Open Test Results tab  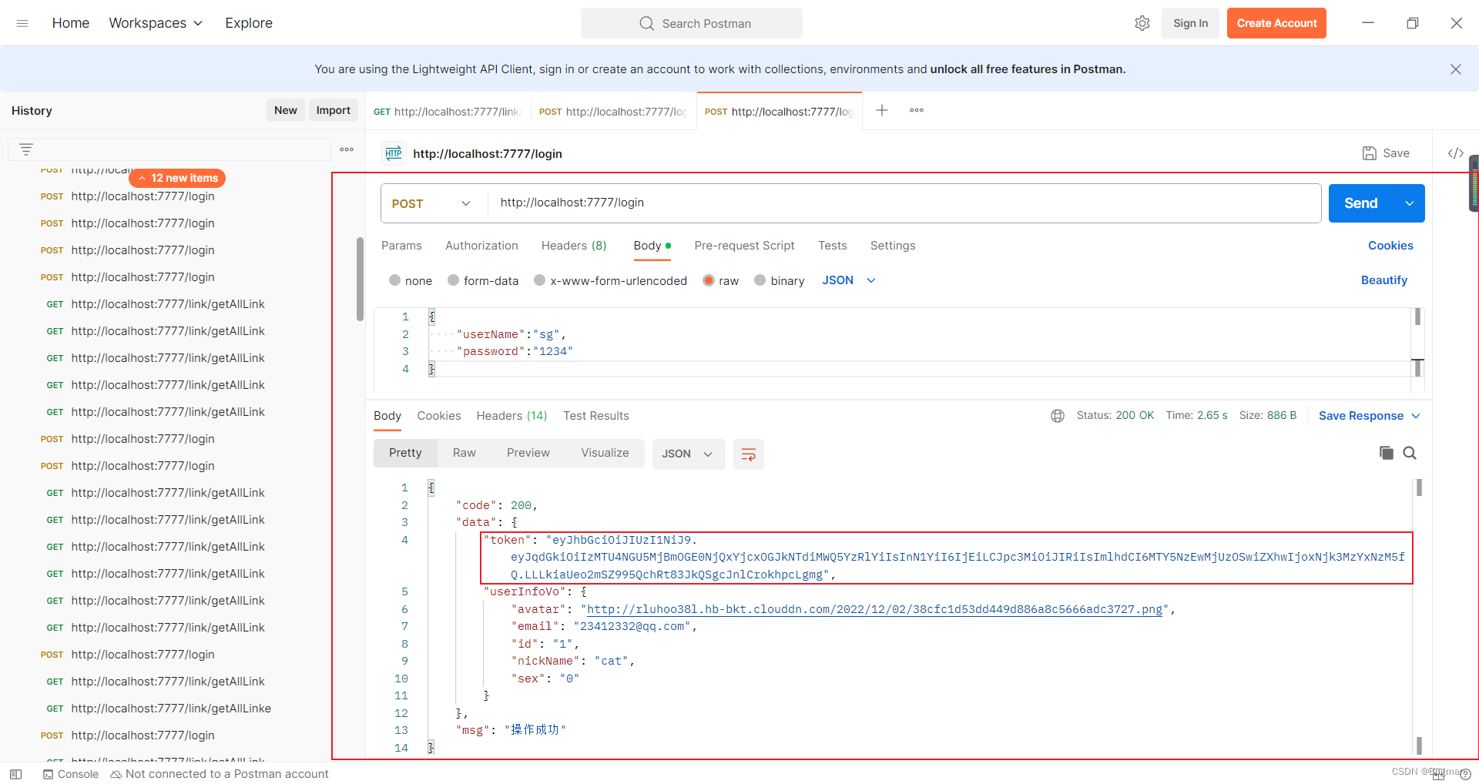595,416
